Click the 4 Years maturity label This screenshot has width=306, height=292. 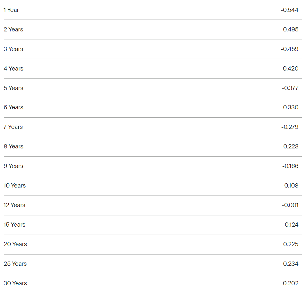(x=13, y=69)
